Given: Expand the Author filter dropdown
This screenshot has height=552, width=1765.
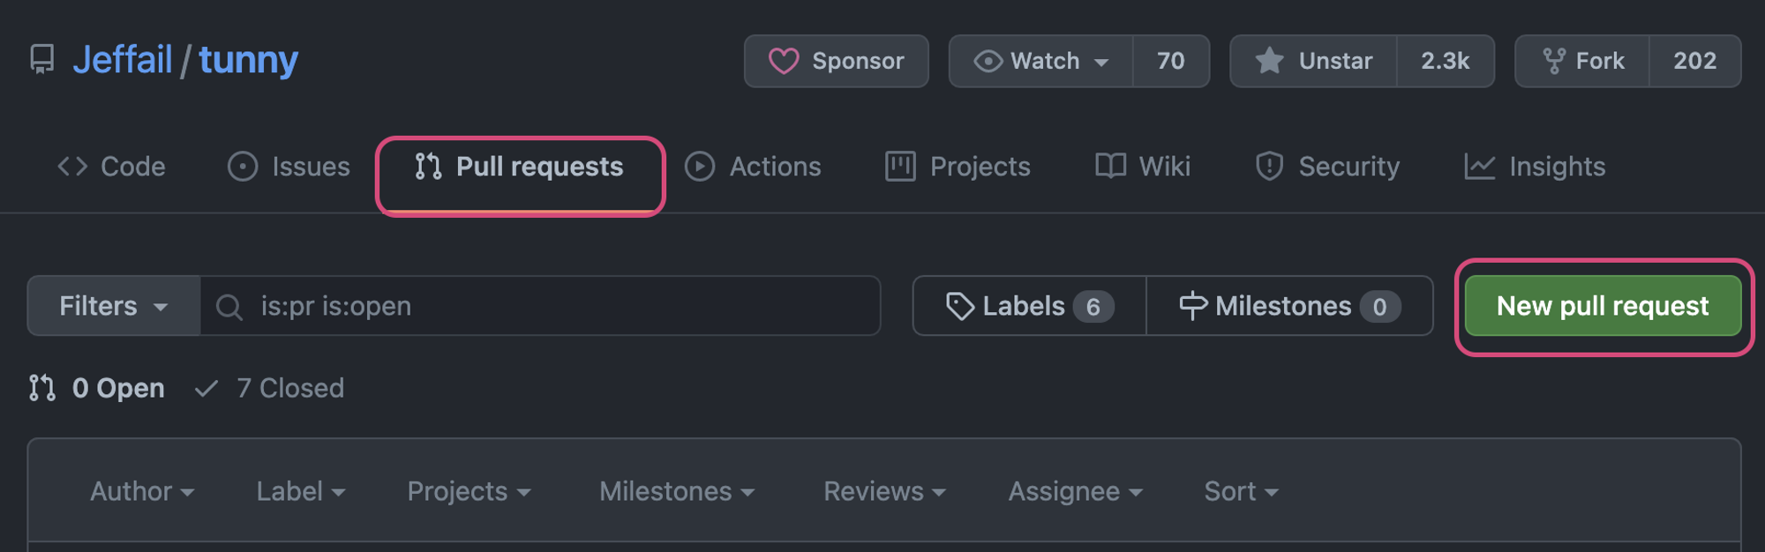Looking at the screenshot, I should (142, 491).
